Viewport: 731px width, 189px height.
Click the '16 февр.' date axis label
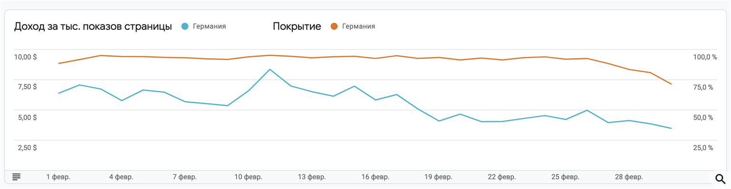(x=375, y=177)
